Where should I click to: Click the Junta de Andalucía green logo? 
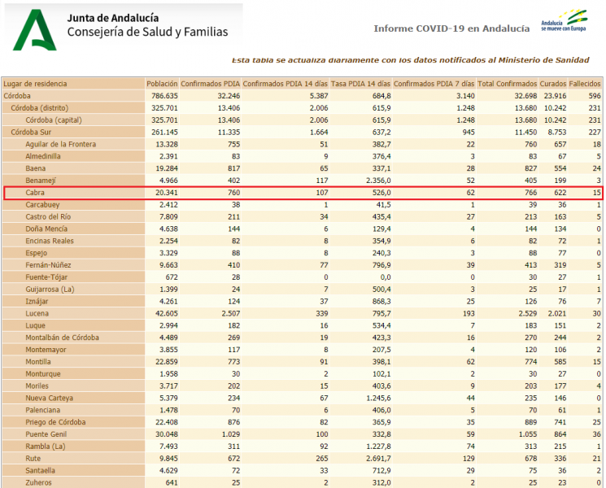[x=35, y=30]
